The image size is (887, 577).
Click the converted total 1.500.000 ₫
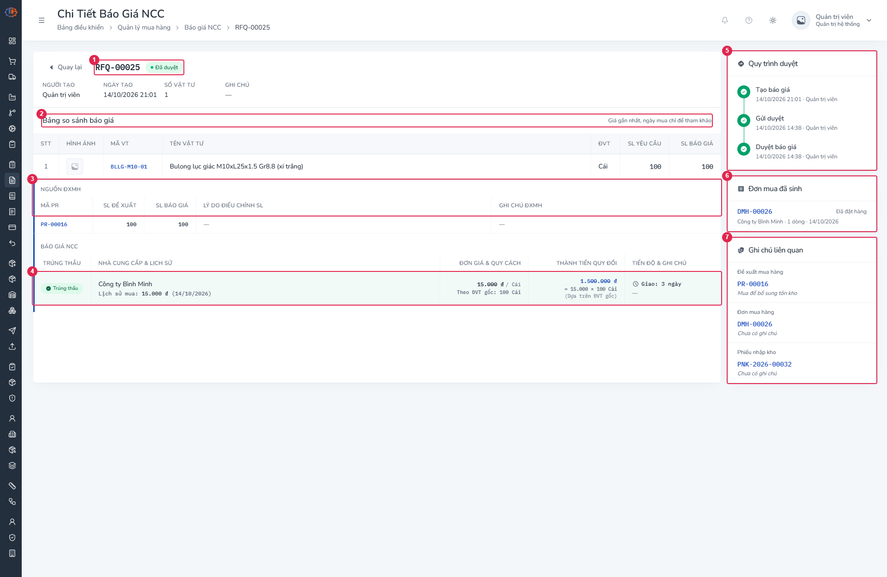pyautogui.click(x=599, y=281)
